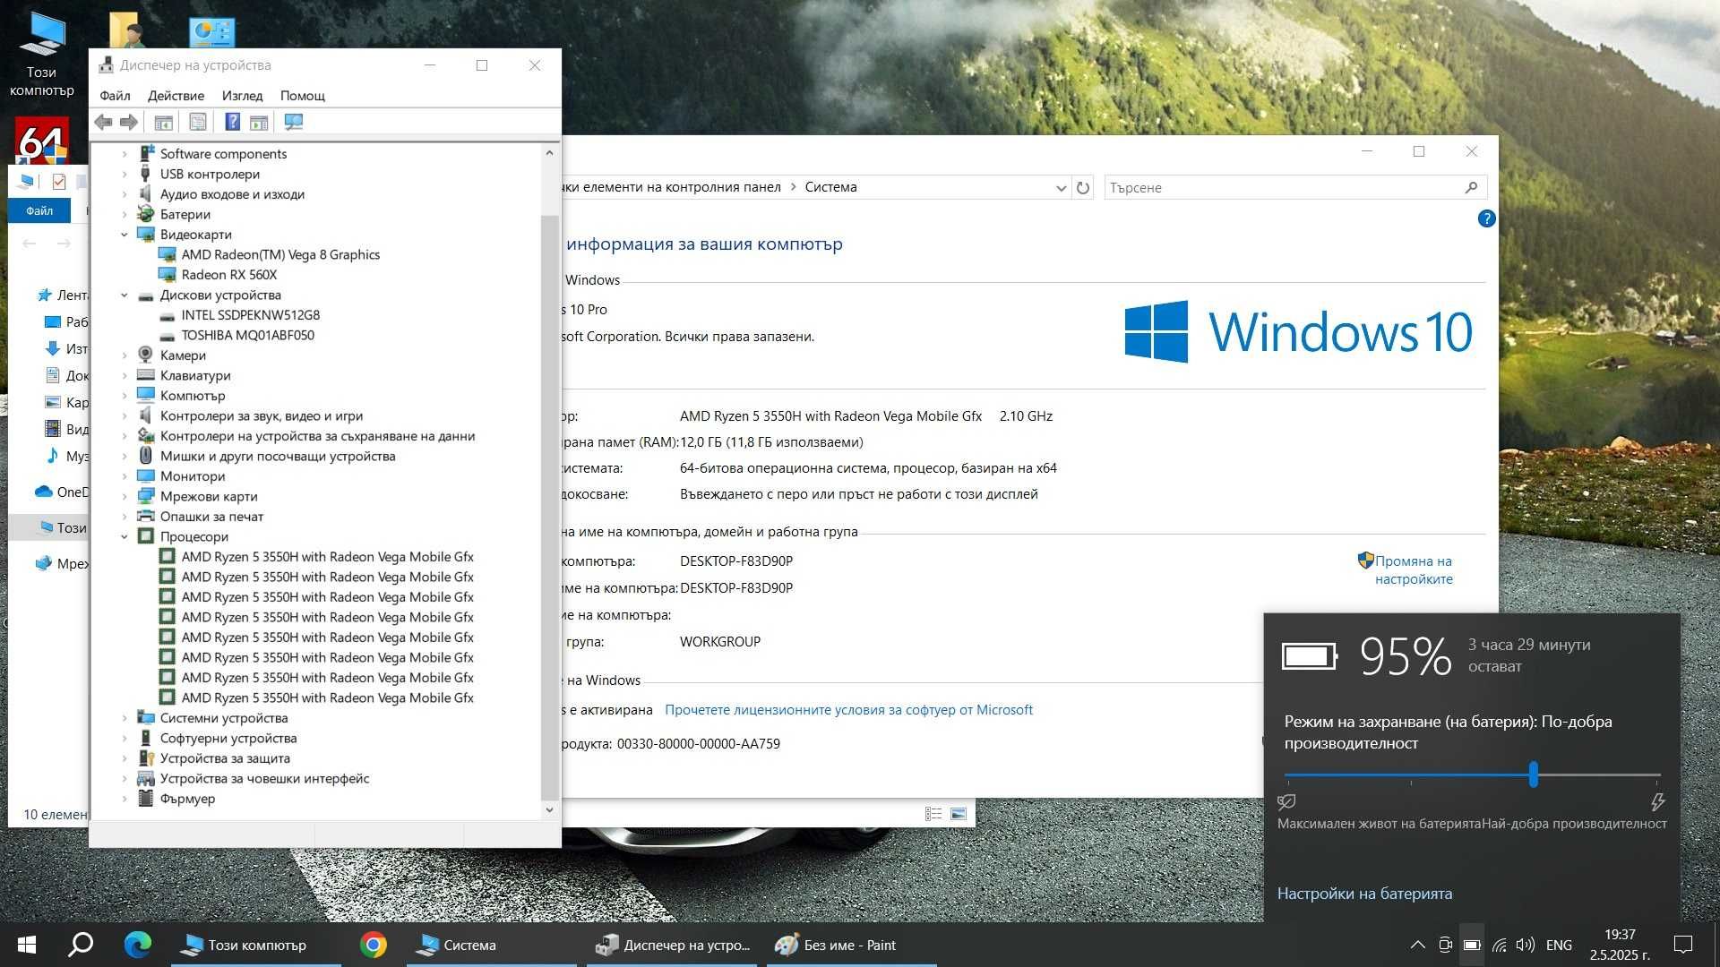Screen dimensions: 1720x967
Task: Click the blue help question mark in Система window
Action: [x=1486, y=218]
